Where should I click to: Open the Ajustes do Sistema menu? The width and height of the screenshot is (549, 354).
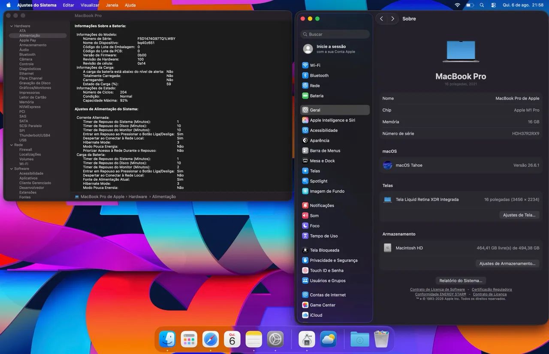[x=36, y=5]
